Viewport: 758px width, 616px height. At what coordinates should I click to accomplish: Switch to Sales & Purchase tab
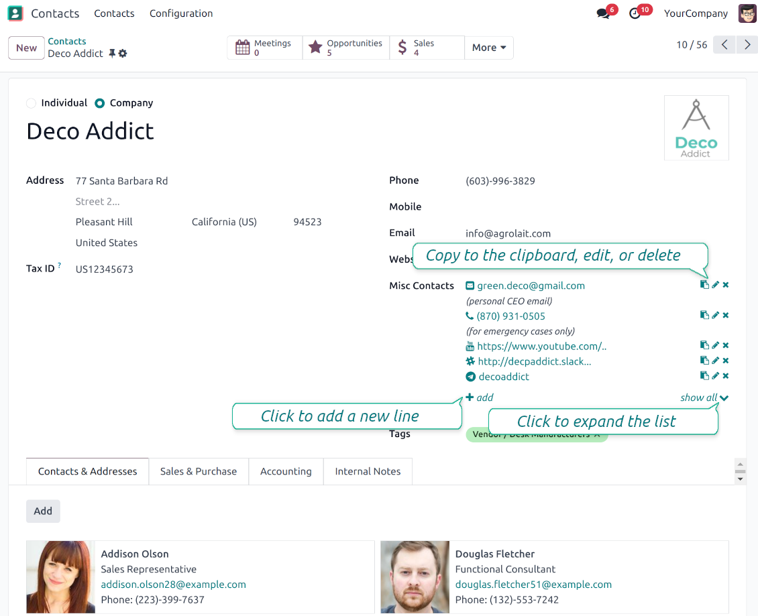pyautogui.click(x=199, y=471)
